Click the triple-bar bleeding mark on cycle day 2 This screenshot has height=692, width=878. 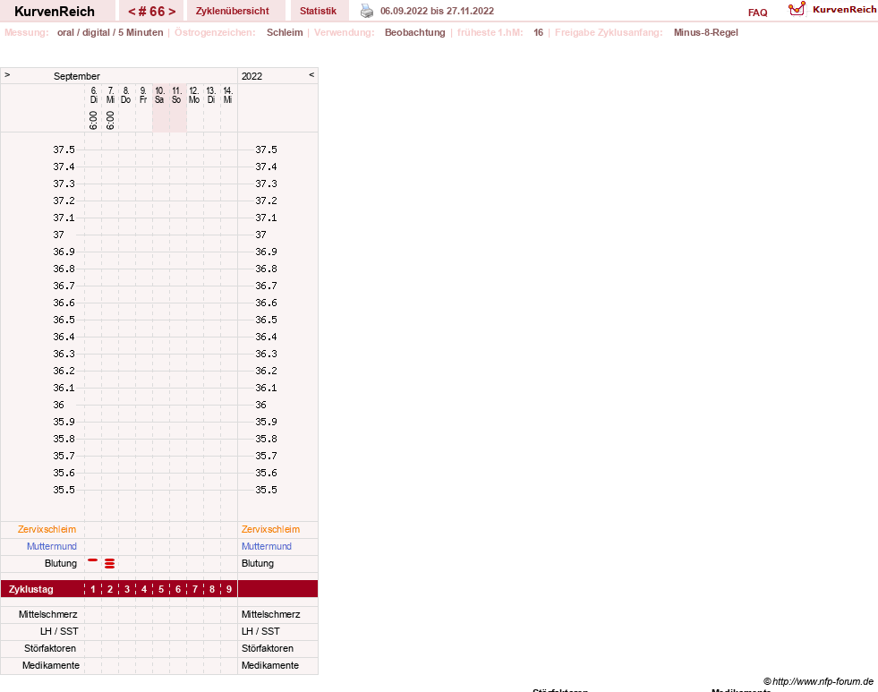pos(110,563)
